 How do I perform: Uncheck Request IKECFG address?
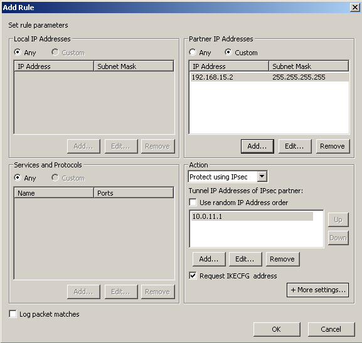193,276
